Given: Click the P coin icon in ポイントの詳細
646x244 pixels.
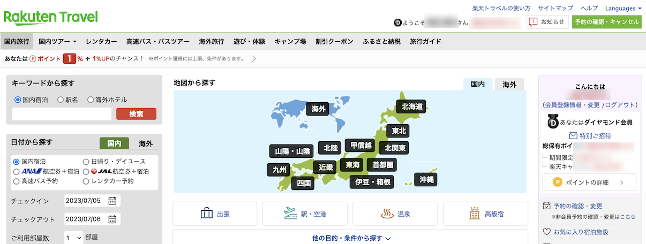Looking at the screenshot, I should click(x=558, y=182).
